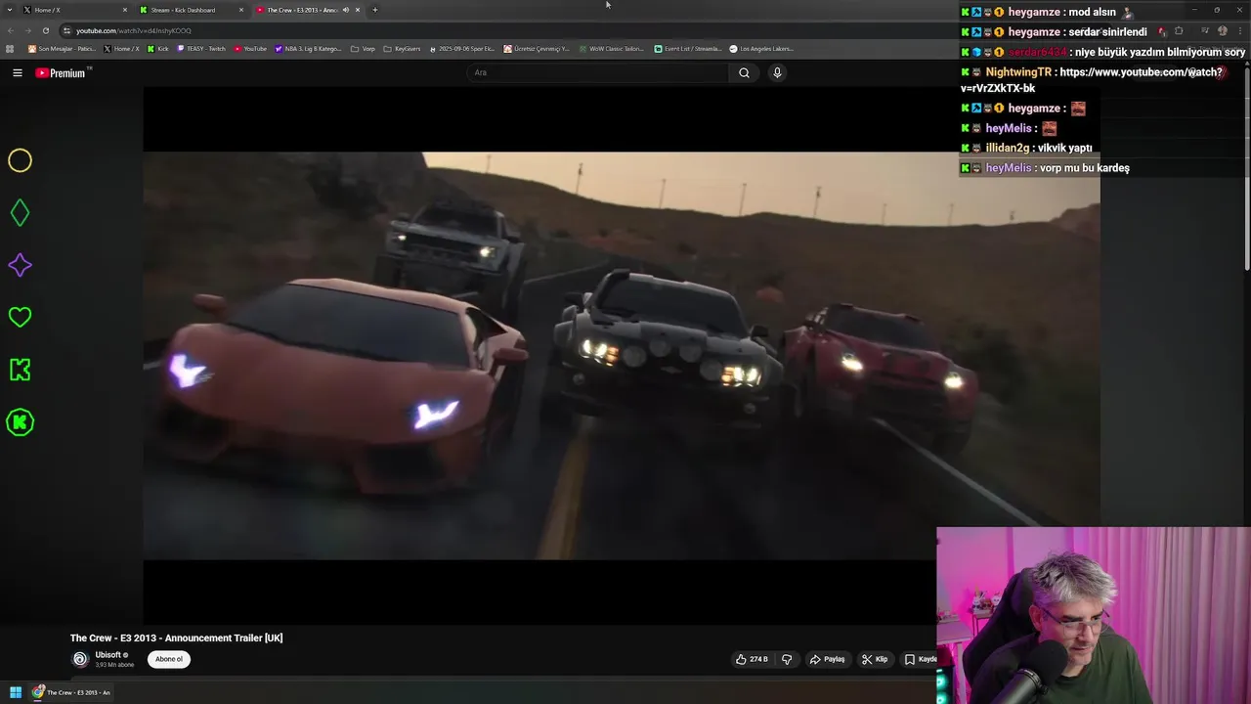Click heyMelis 'vorp mu bu kardeş' message
This screenshot has height=704, width=1251.
[1084, 168]
